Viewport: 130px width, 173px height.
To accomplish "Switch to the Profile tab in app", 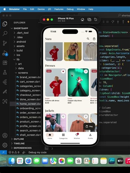I will click(90, 136).
